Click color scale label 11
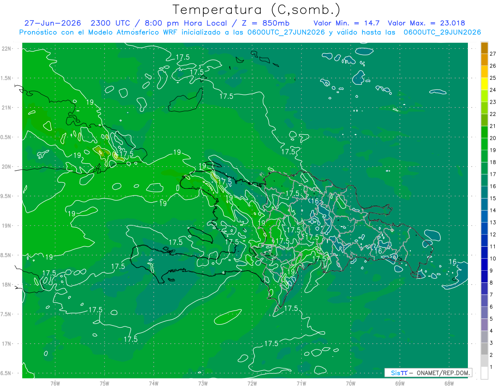This screenshot has height=389, width=504. 493,247
